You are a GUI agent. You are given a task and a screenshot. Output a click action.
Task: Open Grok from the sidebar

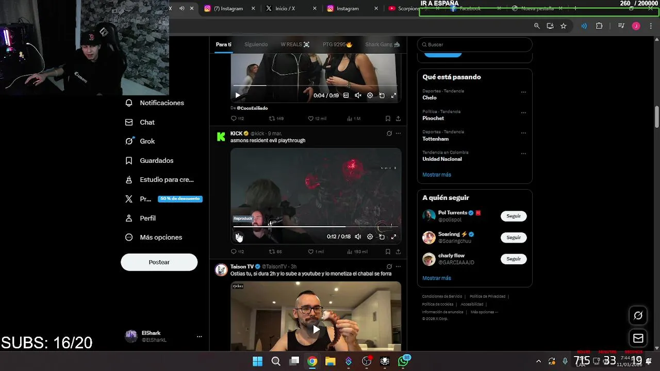(x=140, y=141)
